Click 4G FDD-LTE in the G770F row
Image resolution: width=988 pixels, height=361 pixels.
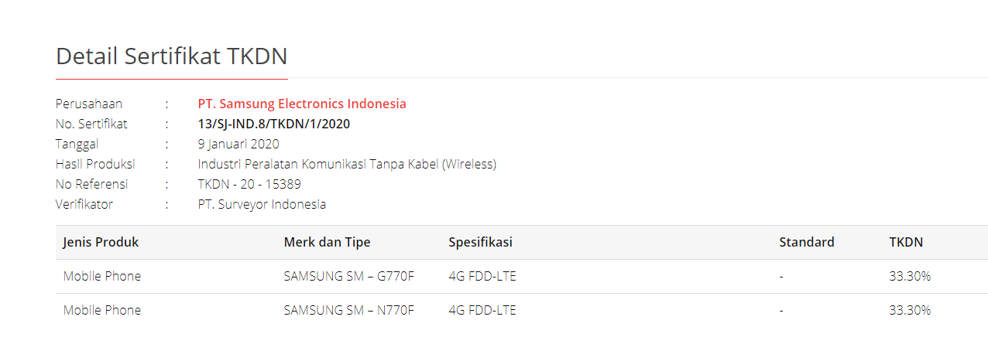482,276
